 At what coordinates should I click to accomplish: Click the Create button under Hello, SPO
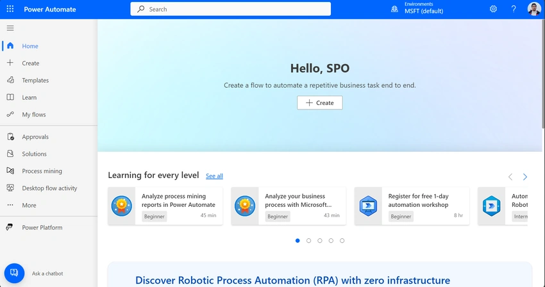320,102
